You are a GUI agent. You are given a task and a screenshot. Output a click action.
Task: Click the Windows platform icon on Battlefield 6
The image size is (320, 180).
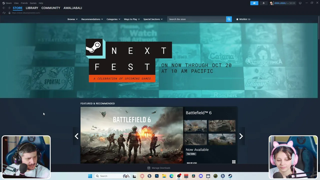click(x=234, y=162)
